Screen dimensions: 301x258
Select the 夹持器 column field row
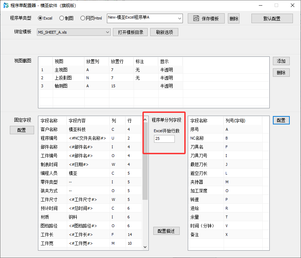(x=229, y=182)
